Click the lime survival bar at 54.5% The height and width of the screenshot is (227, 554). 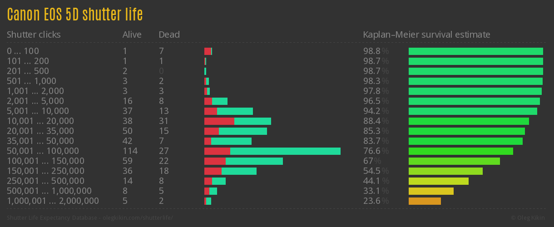(445, 171)
